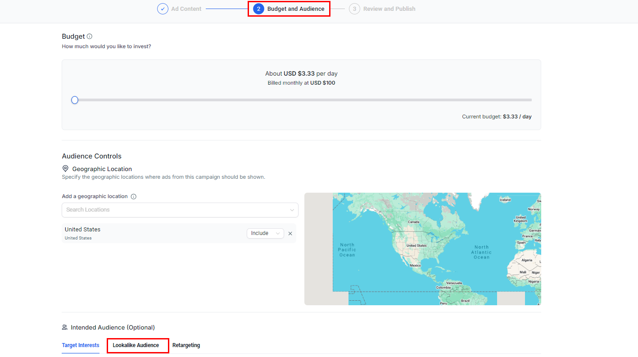Click the step 3 number circle
This screenshot has width=638, height=357.
(354, 9)
